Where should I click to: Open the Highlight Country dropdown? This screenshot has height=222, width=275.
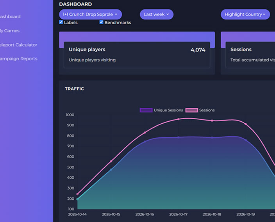click(245, 14)
